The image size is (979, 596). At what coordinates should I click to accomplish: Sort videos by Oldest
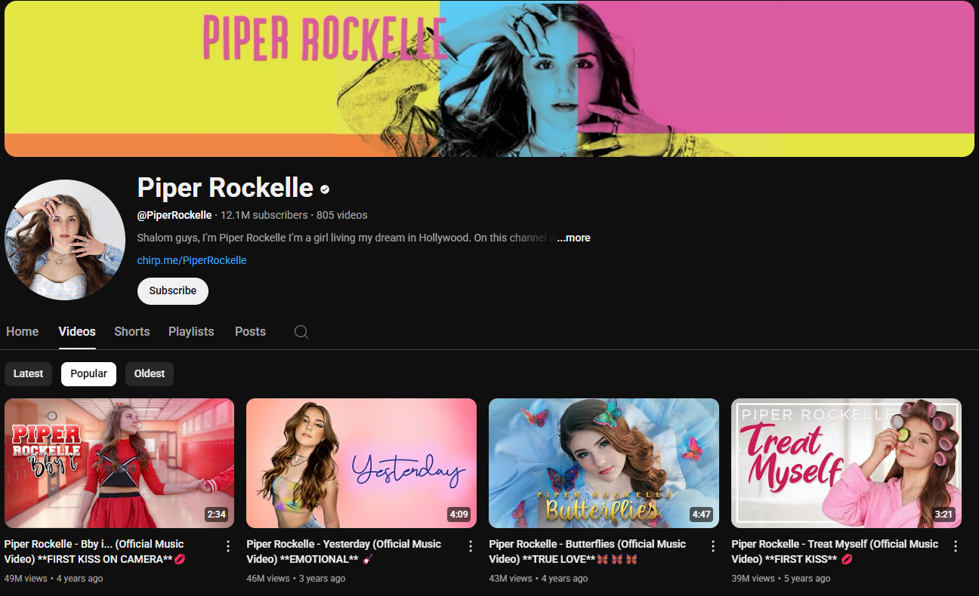(150, 374)
